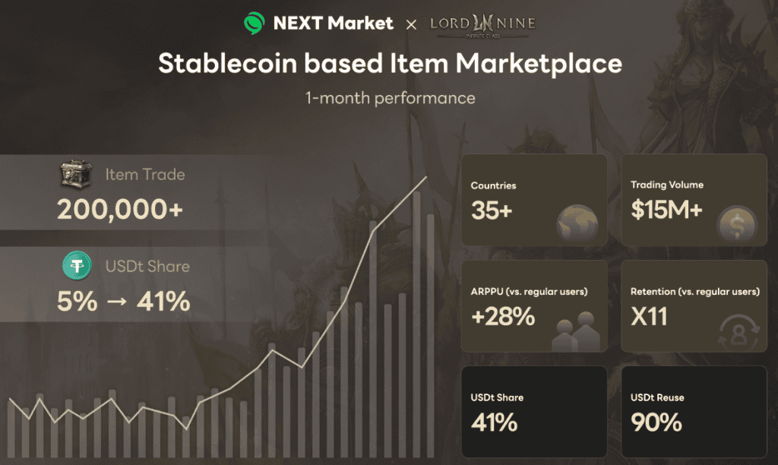
Task: Click the 1-month performance subtitle
Action: pyautogui.click(x=390, y=98)
